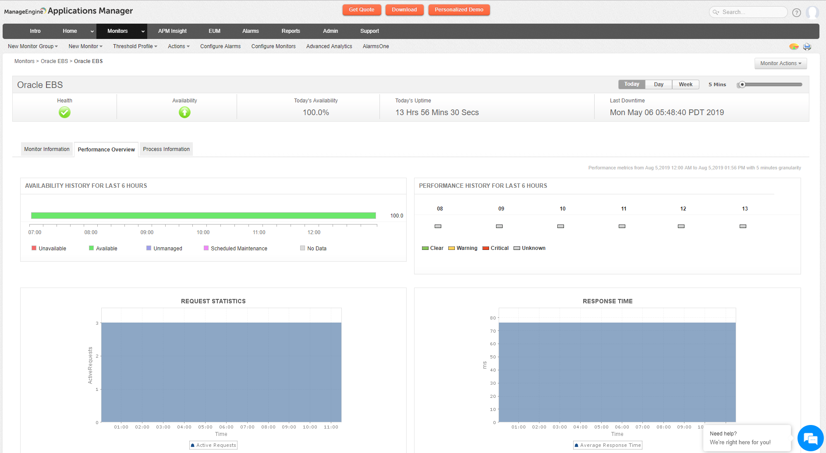826x453 pixels.
Task: Click the Download button
Action: [x=404, y=10]
